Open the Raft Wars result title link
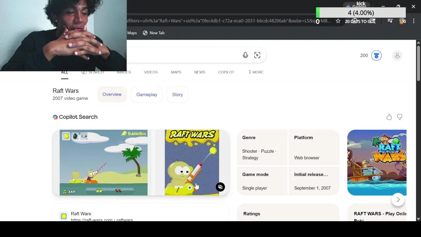 tap(81, 214)
